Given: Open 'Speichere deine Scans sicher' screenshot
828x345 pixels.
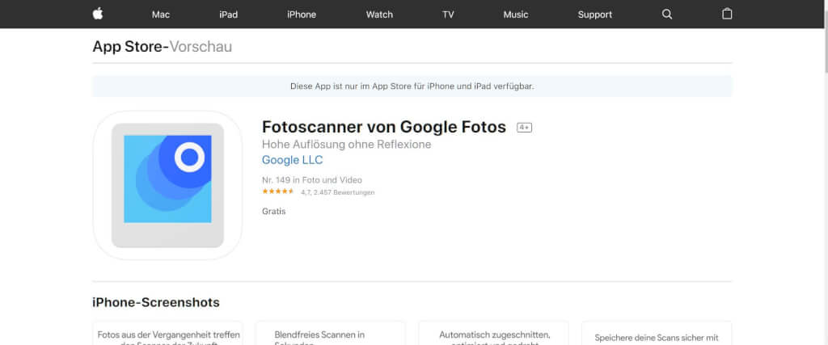Looking at the screenshot, I should pos(657,334).
